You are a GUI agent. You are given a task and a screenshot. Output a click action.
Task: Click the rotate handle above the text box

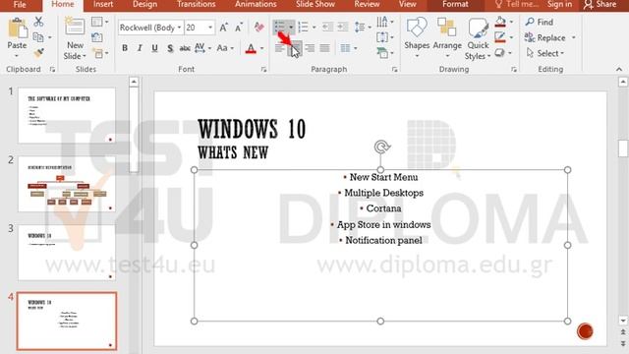[x=381, y=147]
